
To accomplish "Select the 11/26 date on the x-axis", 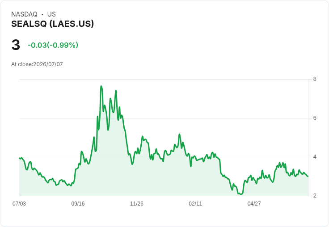I will pos(137,204).
